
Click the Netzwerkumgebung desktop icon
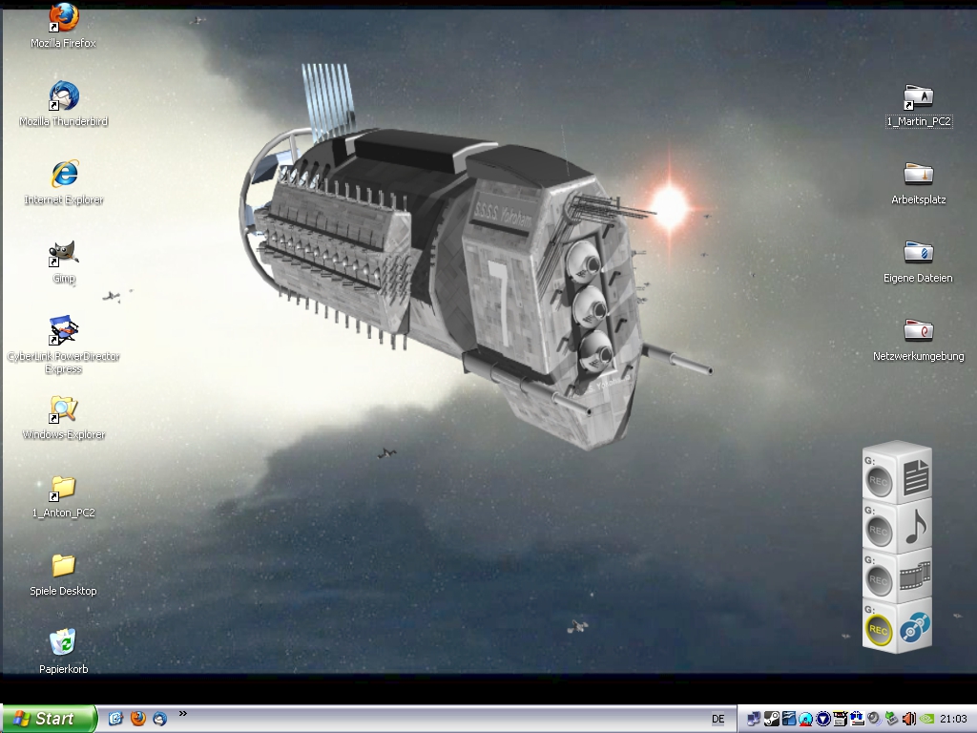pyautogui.click(x=918, y=331)
